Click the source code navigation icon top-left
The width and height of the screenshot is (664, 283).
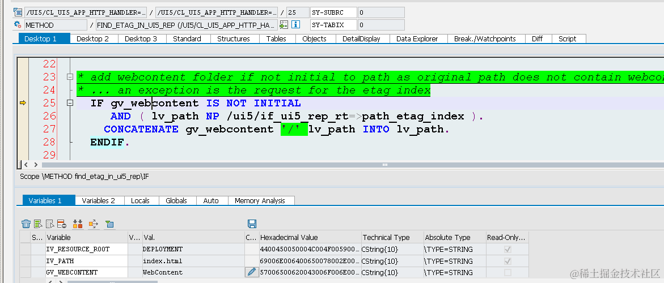pyautogui.click(x=18, y=12)
